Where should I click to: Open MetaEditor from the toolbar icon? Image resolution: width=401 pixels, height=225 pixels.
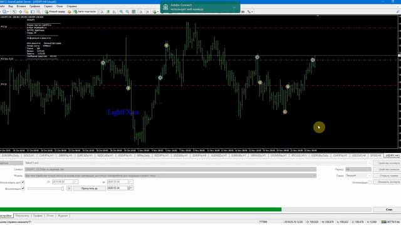[x=70, y=12]
